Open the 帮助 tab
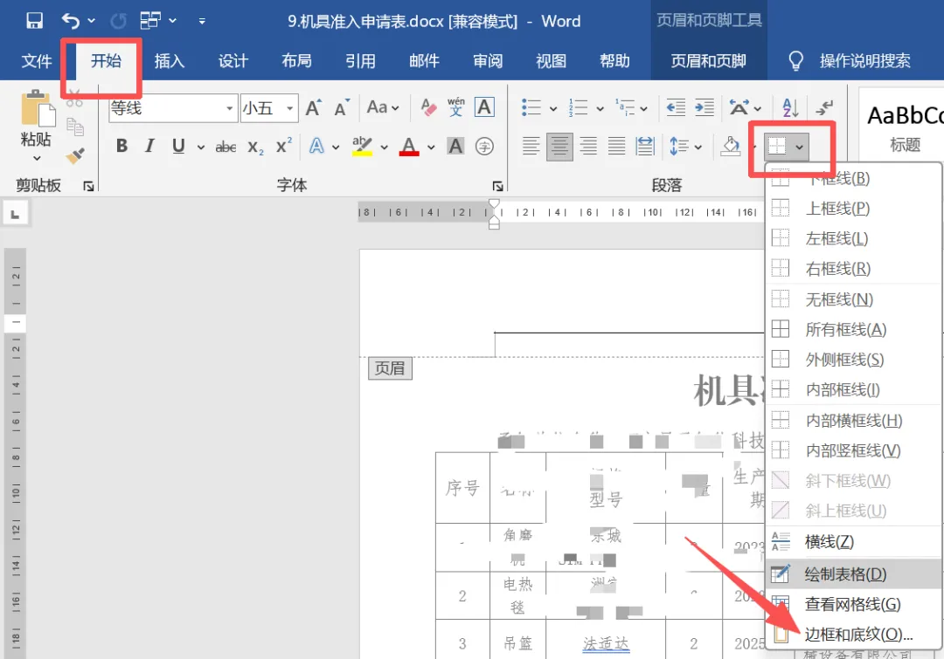This screenshot has width=944, height=659. [x=614, y=61]
